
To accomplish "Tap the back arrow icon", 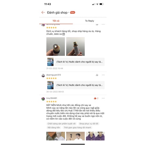I will (43, 13).
